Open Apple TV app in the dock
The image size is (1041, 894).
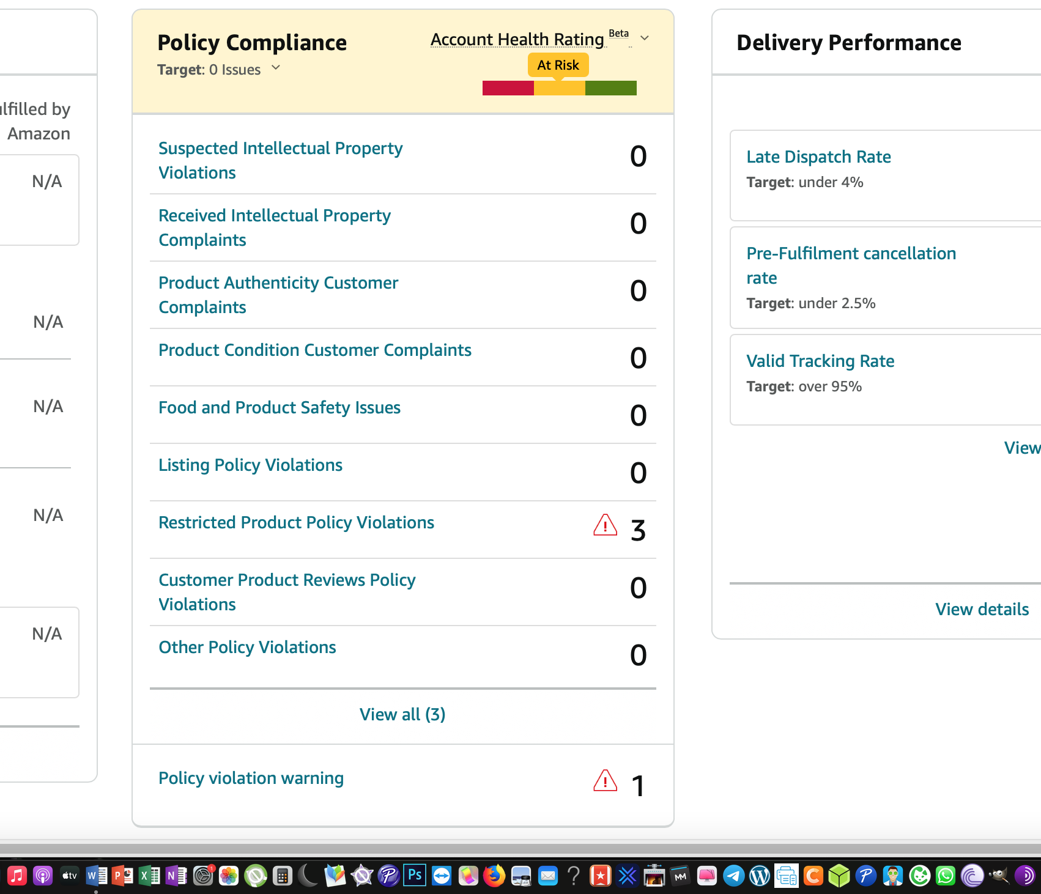pos(70,876)
